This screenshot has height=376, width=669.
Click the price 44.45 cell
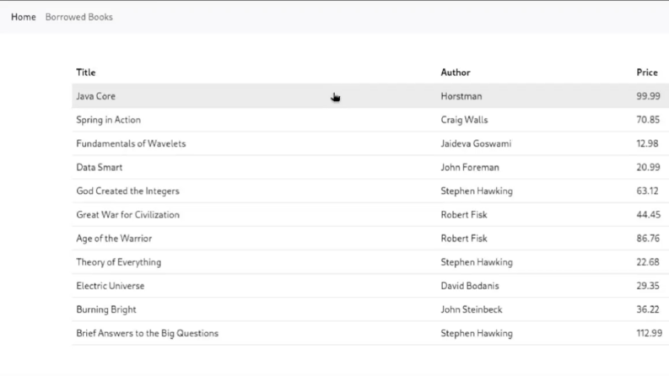[648, 215]
